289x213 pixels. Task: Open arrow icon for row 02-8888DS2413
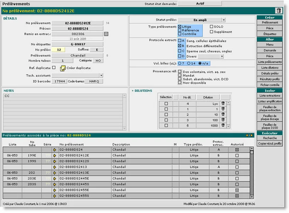pos(55,167)
